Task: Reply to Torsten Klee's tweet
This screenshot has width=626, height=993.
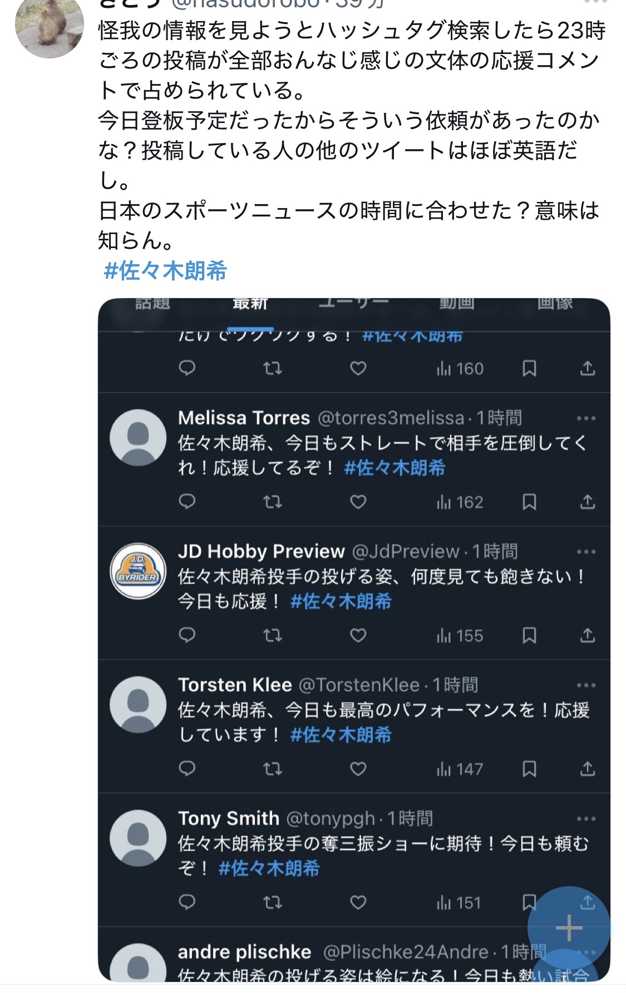Action: pos(187,769)
